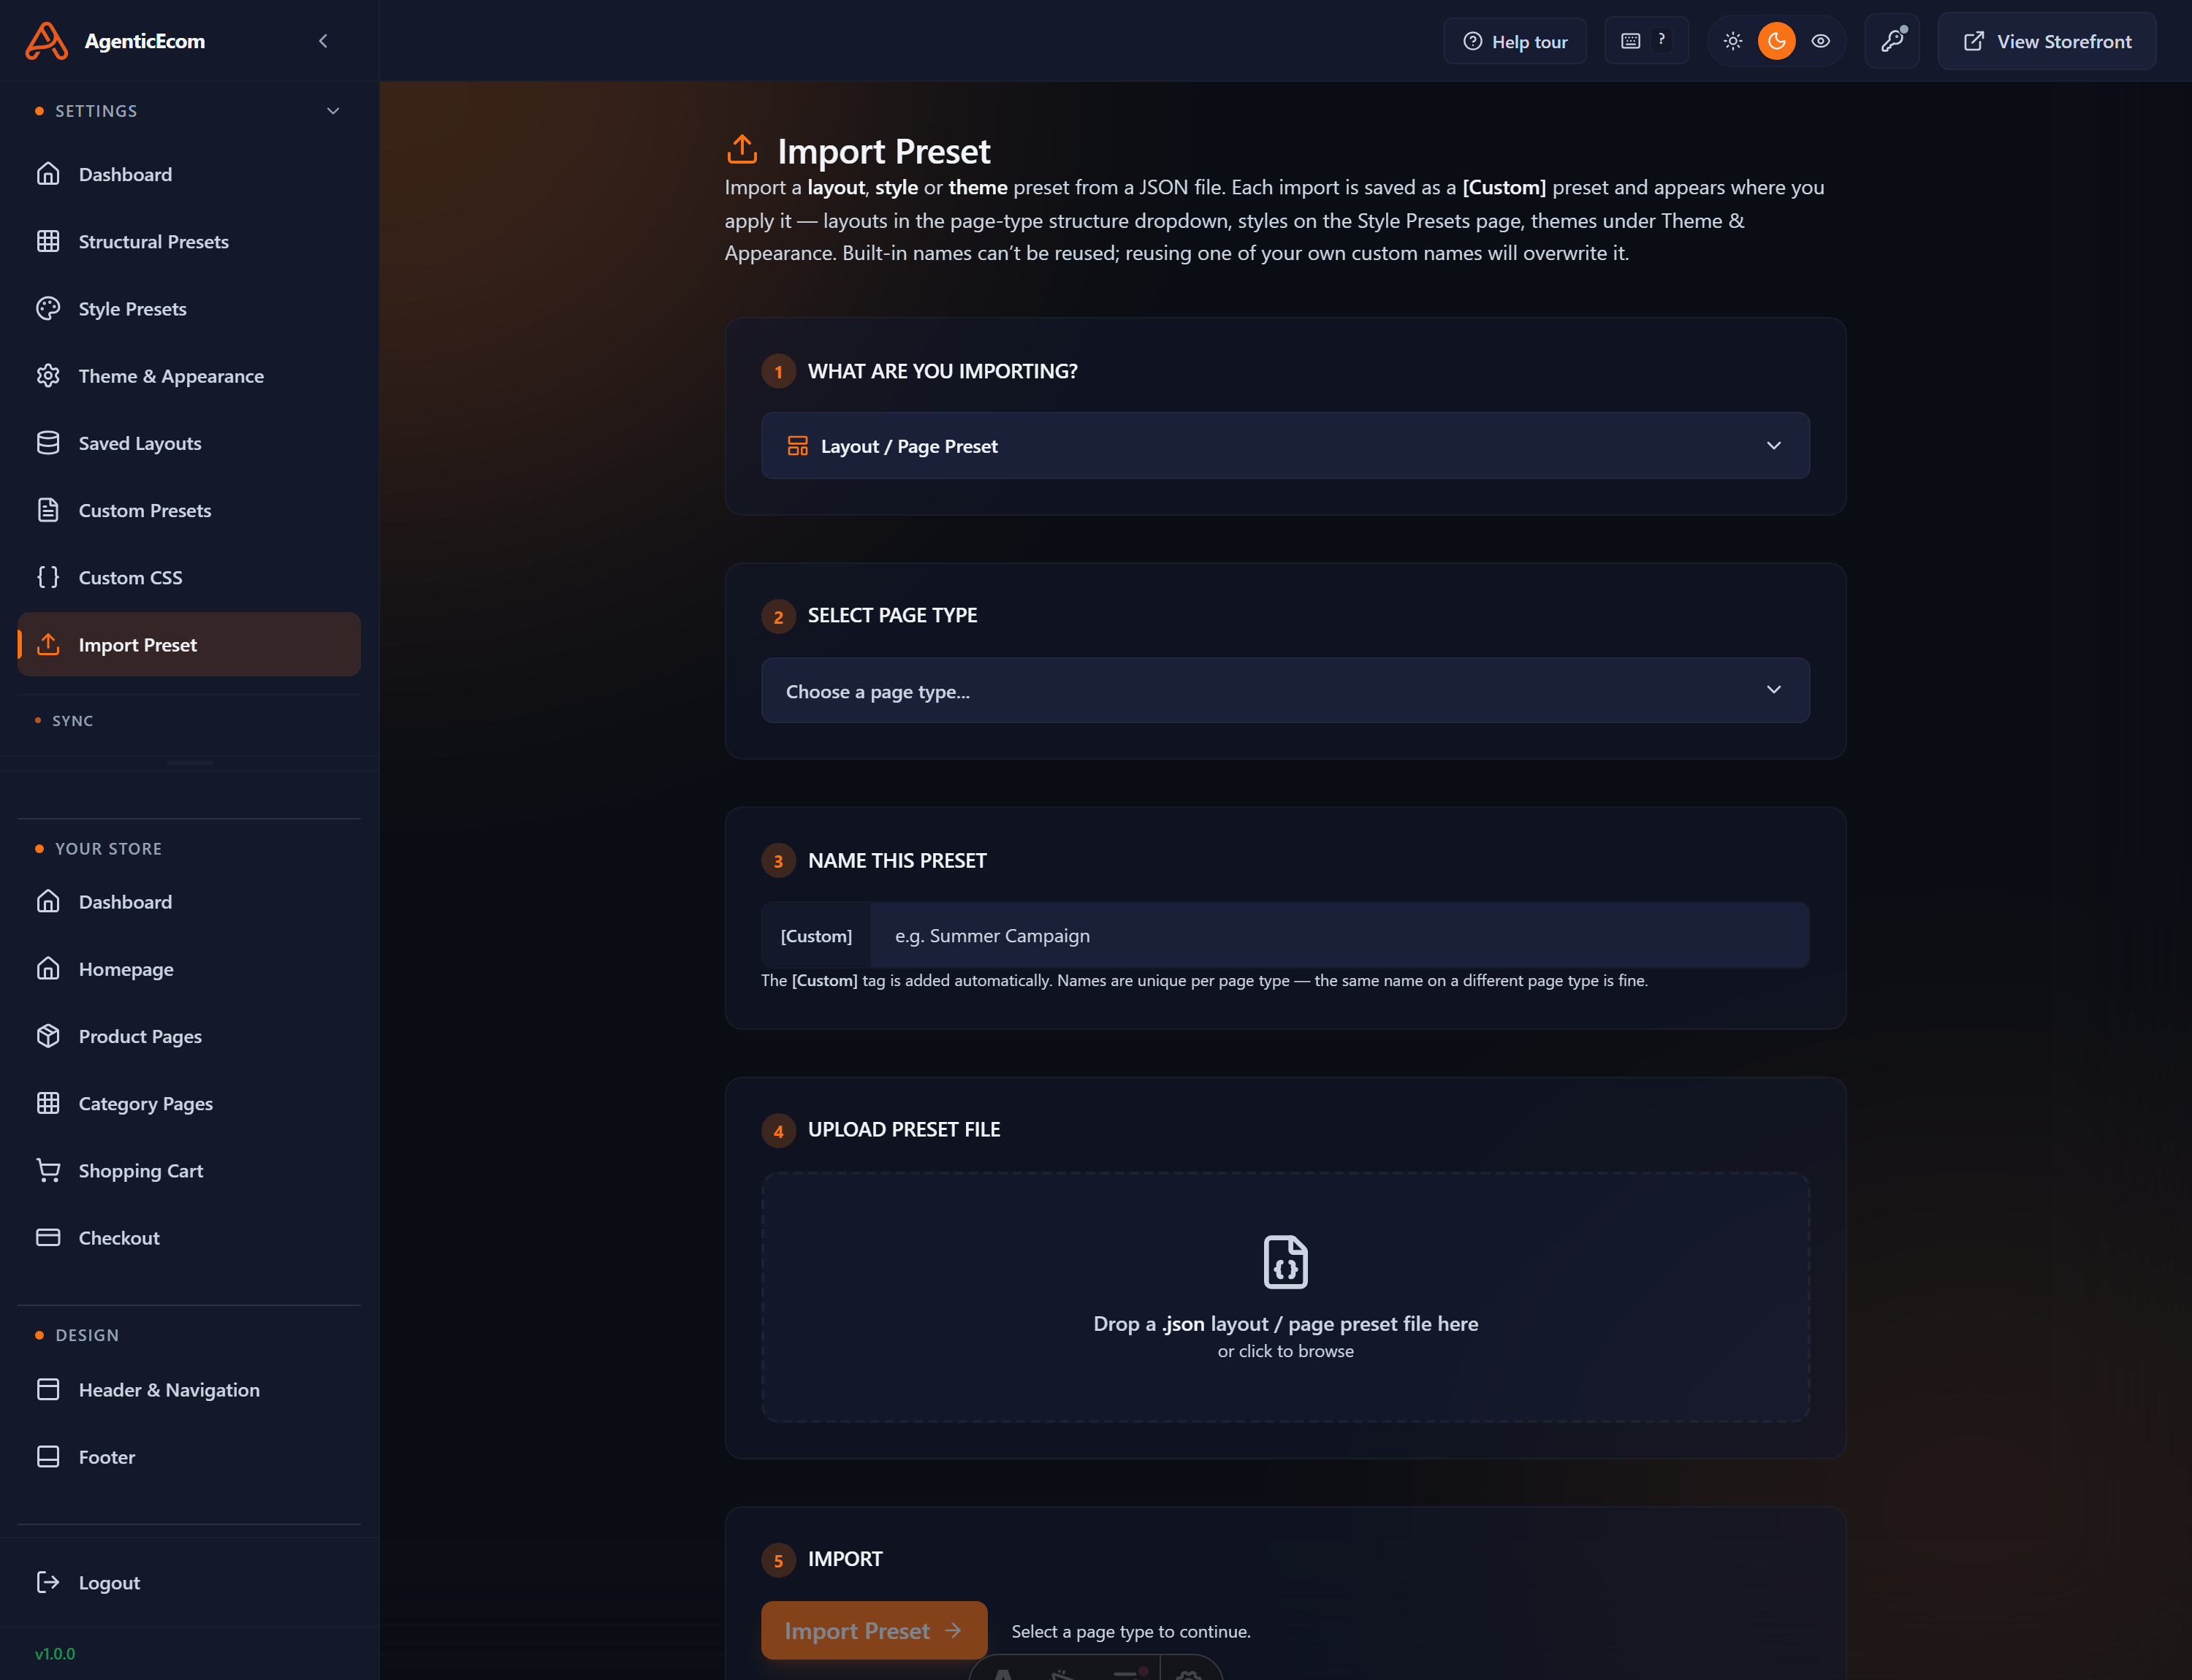Click the sidebar resize handle below SYNC
The width and height of the screenshot is (2192, 1680).
[190, 763]
